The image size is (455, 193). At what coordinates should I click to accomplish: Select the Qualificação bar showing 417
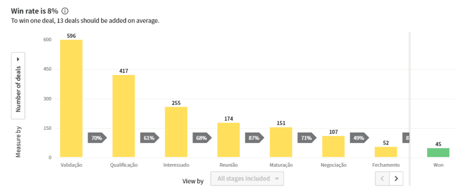(x=124, y=117)
